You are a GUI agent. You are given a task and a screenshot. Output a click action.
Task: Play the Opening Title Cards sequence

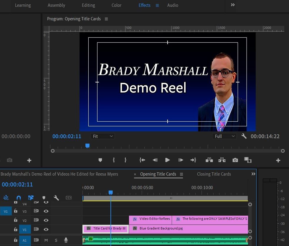click(x=167, y=160)
